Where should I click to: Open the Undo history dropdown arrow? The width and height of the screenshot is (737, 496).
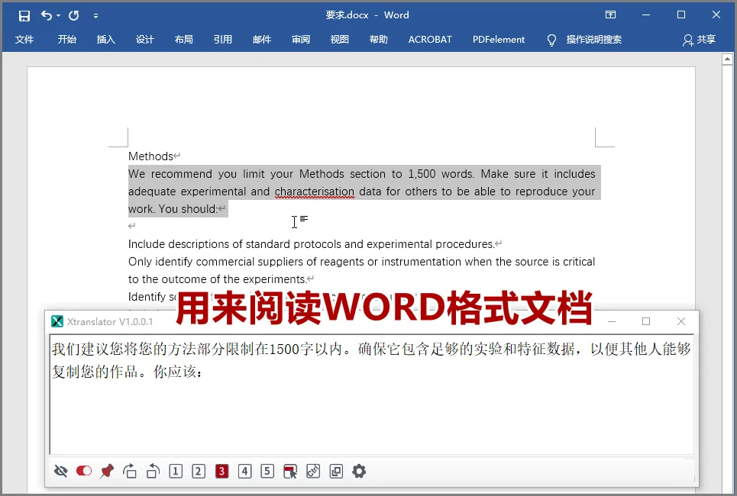[58, 15]
